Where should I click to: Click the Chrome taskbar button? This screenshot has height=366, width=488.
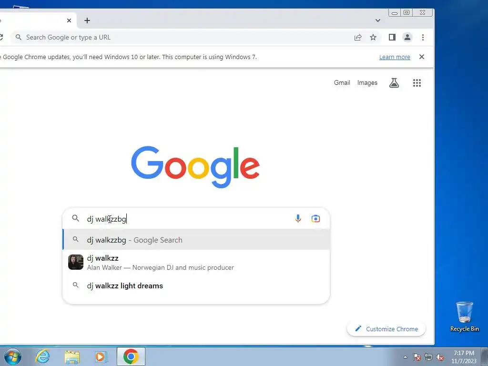tap(131, 356)
